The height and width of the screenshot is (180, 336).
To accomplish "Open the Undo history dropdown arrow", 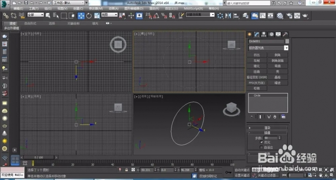I will (x=36, y=3).
